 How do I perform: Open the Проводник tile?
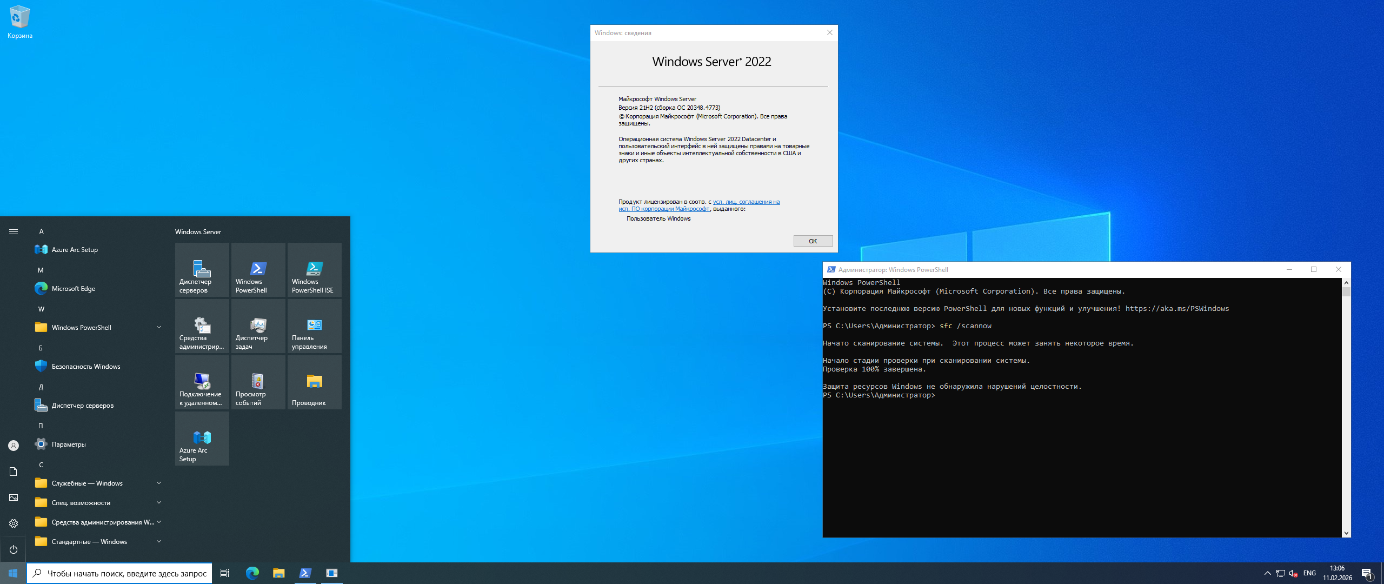[x=314, y=382]
